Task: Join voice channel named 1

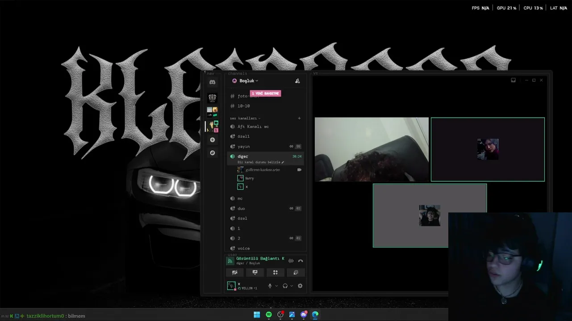Action: click(x=266, y=228)
